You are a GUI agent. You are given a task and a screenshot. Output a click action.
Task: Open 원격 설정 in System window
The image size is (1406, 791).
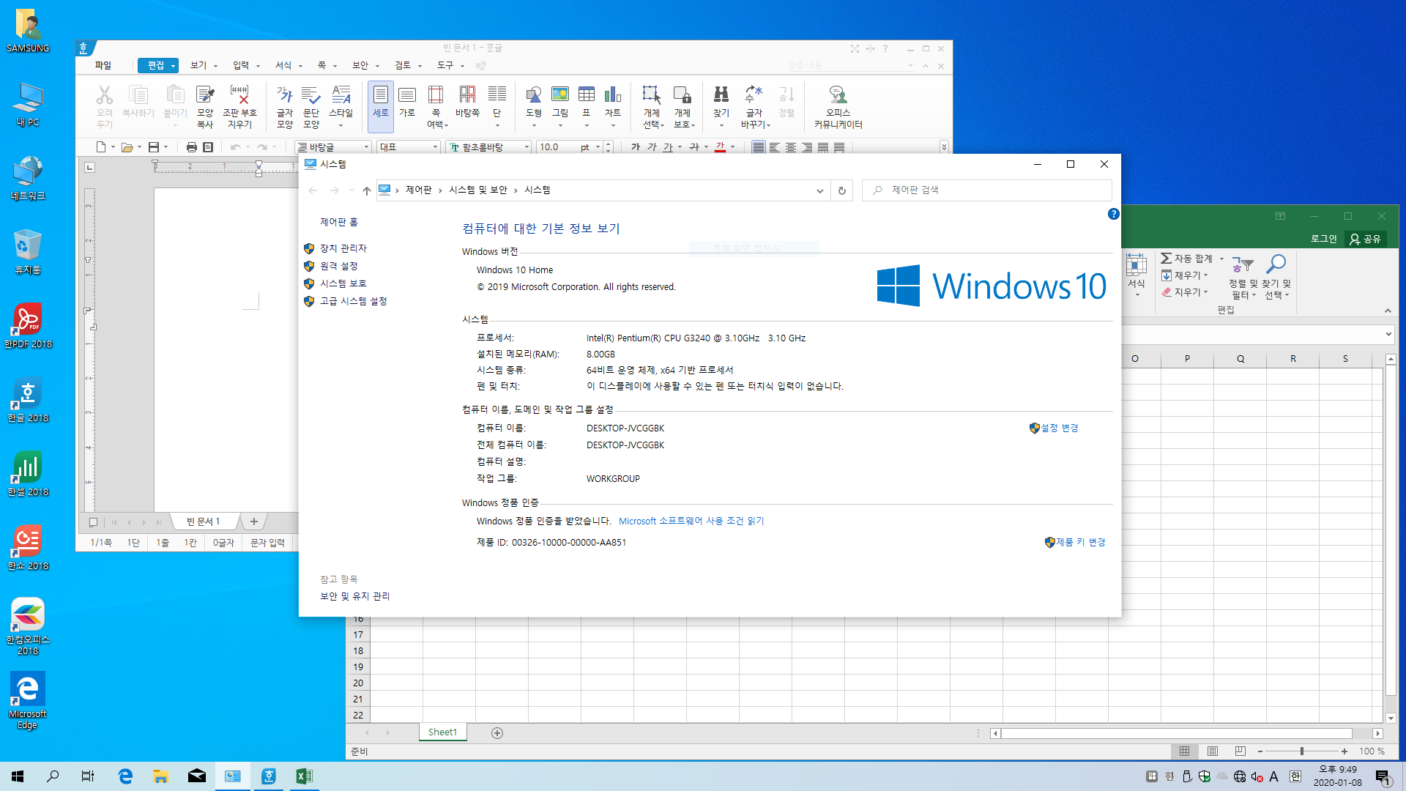point(338,266)
